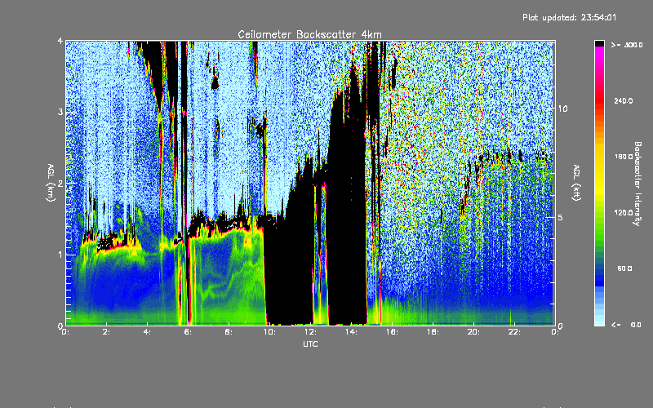Click the '18:' tick on the UTC axis
The image size is (653, 408).
(x=433, y=332)
